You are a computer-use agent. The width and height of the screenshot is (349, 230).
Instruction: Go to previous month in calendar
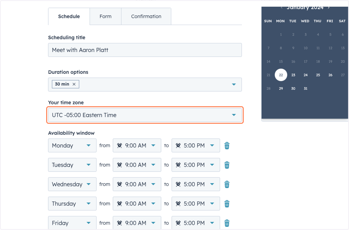pyautogui.click(x=282, y=8)
